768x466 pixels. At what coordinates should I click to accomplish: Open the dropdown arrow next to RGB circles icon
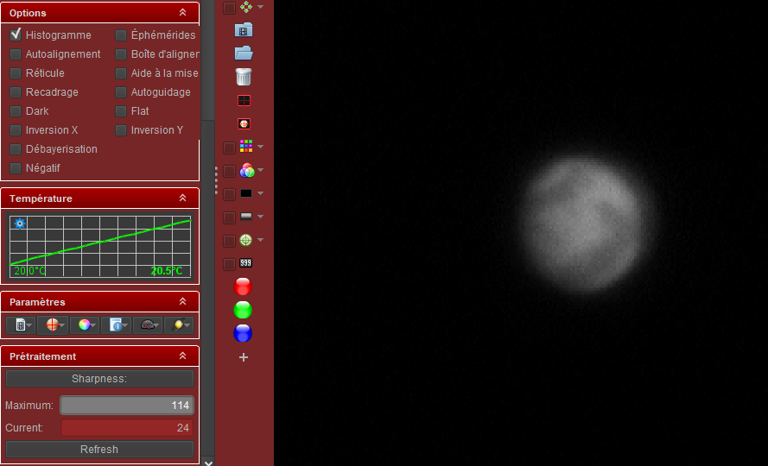[261, 170]
